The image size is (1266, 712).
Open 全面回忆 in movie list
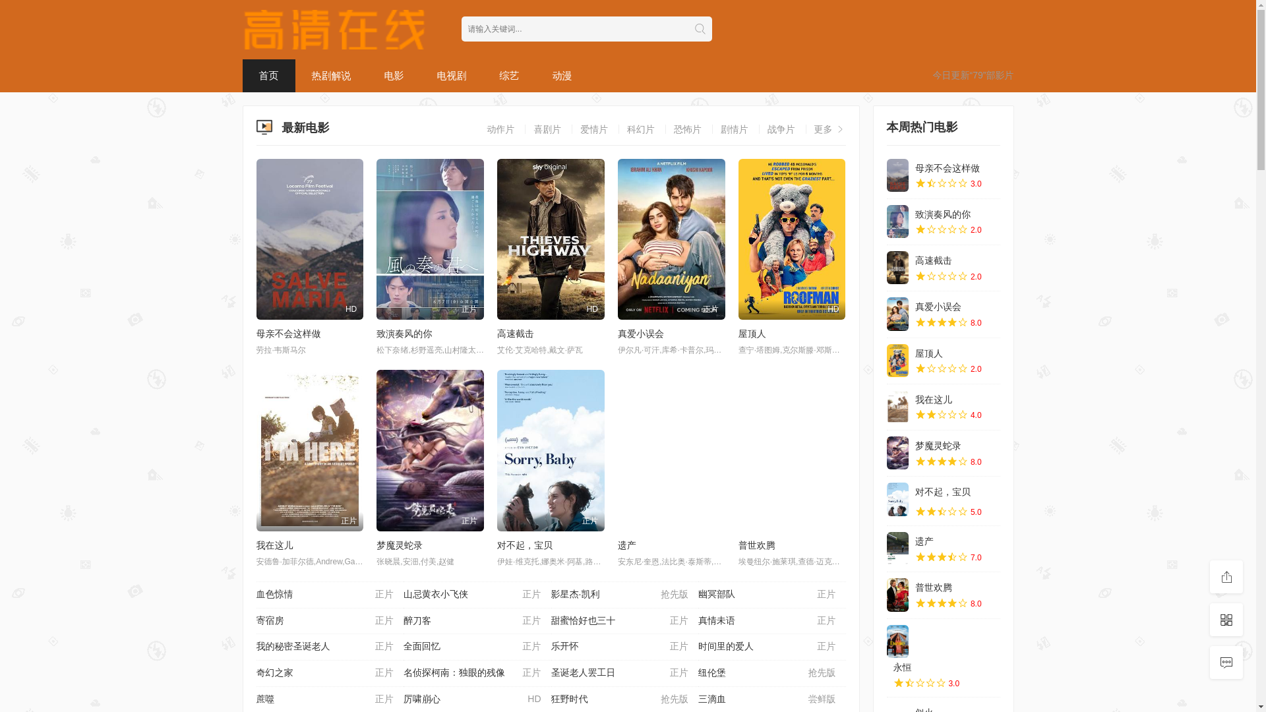(x=422, y=647)
